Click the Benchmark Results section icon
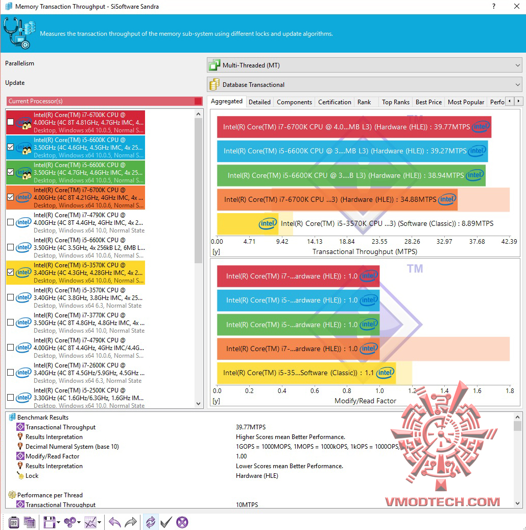Screen dimensions: 526x530 12,417
